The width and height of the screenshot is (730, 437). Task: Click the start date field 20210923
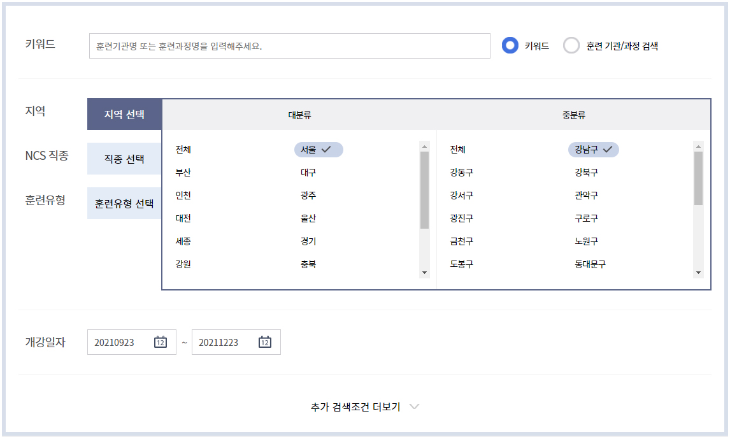(x=132, y=342)
